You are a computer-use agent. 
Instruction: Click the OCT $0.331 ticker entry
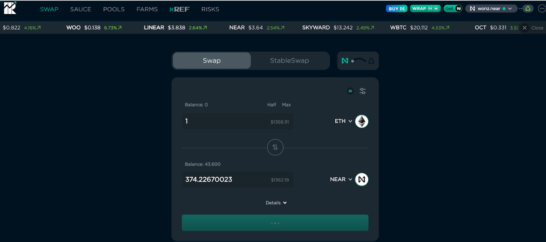(496, 28)
